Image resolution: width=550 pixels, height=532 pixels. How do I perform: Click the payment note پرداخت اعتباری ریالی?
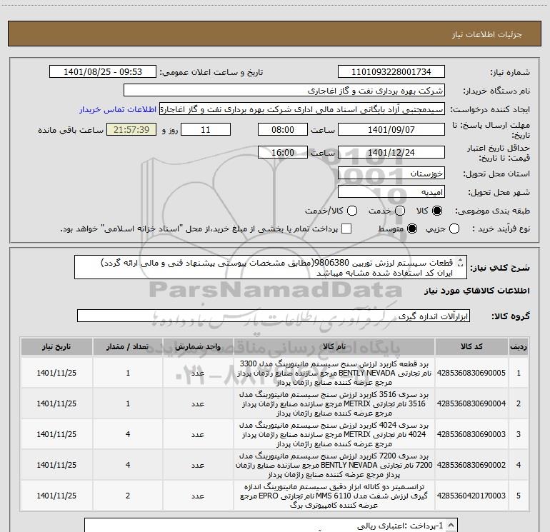(401, 526)
